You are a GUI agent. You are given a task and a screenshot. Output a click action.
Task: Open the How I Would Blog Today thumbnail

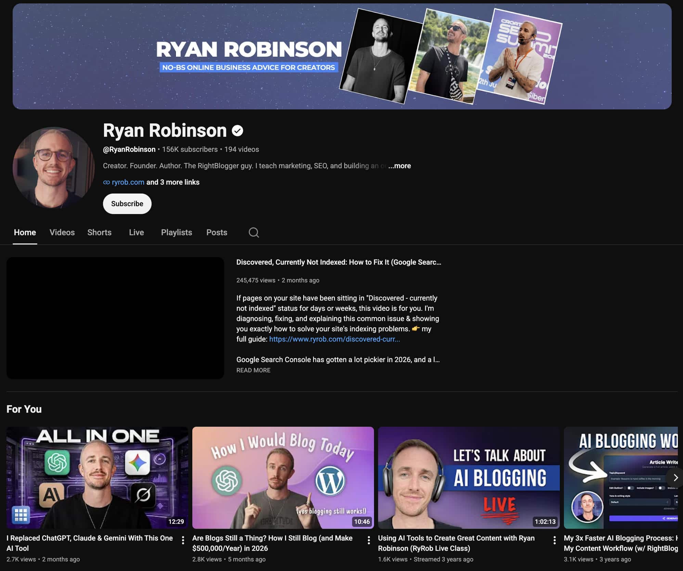tap(283, 478)
